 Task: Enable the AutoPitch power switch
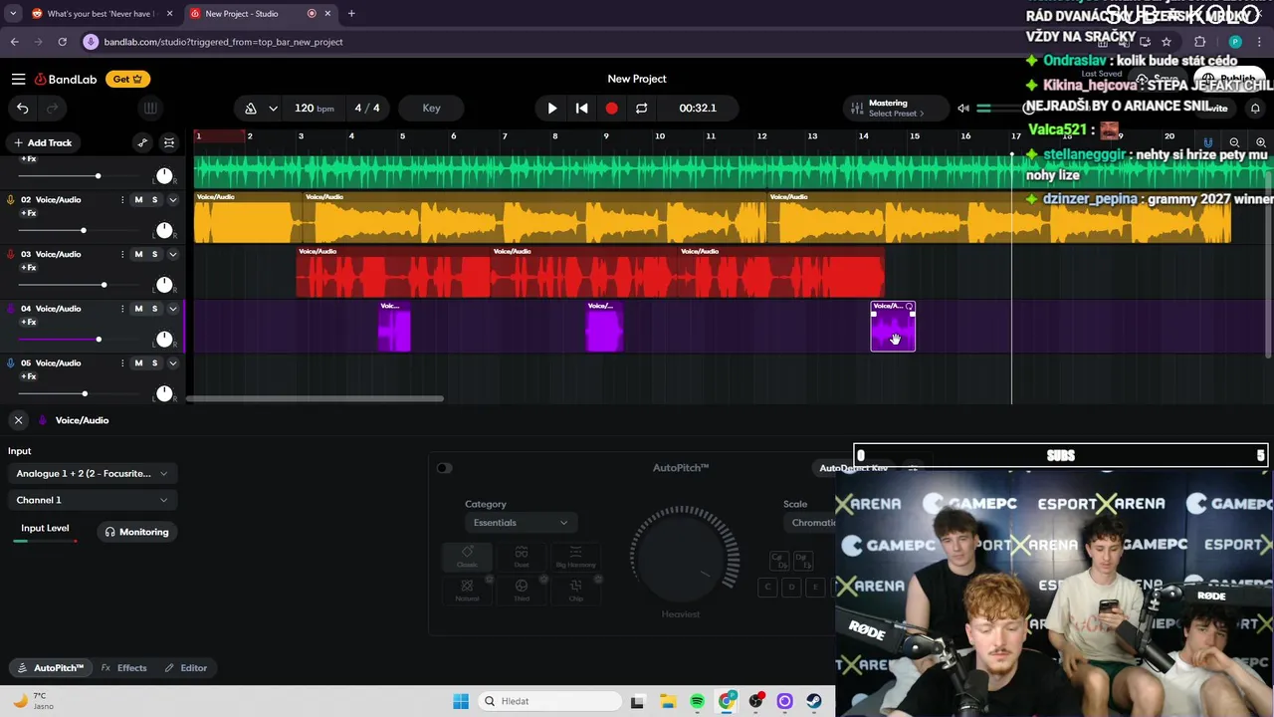(444, 468)
